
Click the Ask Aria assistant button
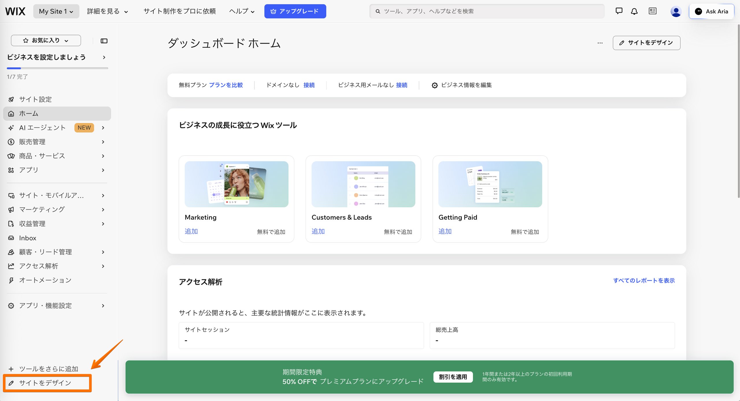pyautogui.click(x=711, y=11)
